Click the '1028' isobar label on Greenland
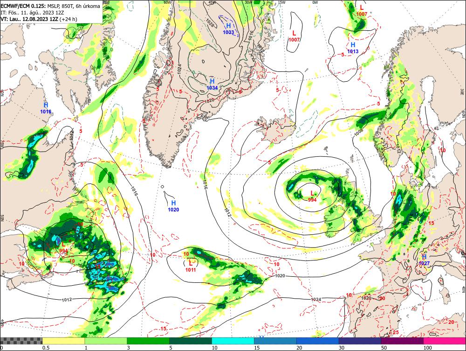Image resolution: width=466 pixels, height=351 pixels. coord(210,23)
